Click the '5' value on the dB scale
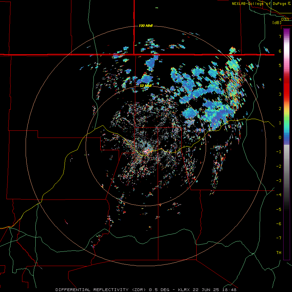Viewport: 292px width, 292px height. (280, 65)
